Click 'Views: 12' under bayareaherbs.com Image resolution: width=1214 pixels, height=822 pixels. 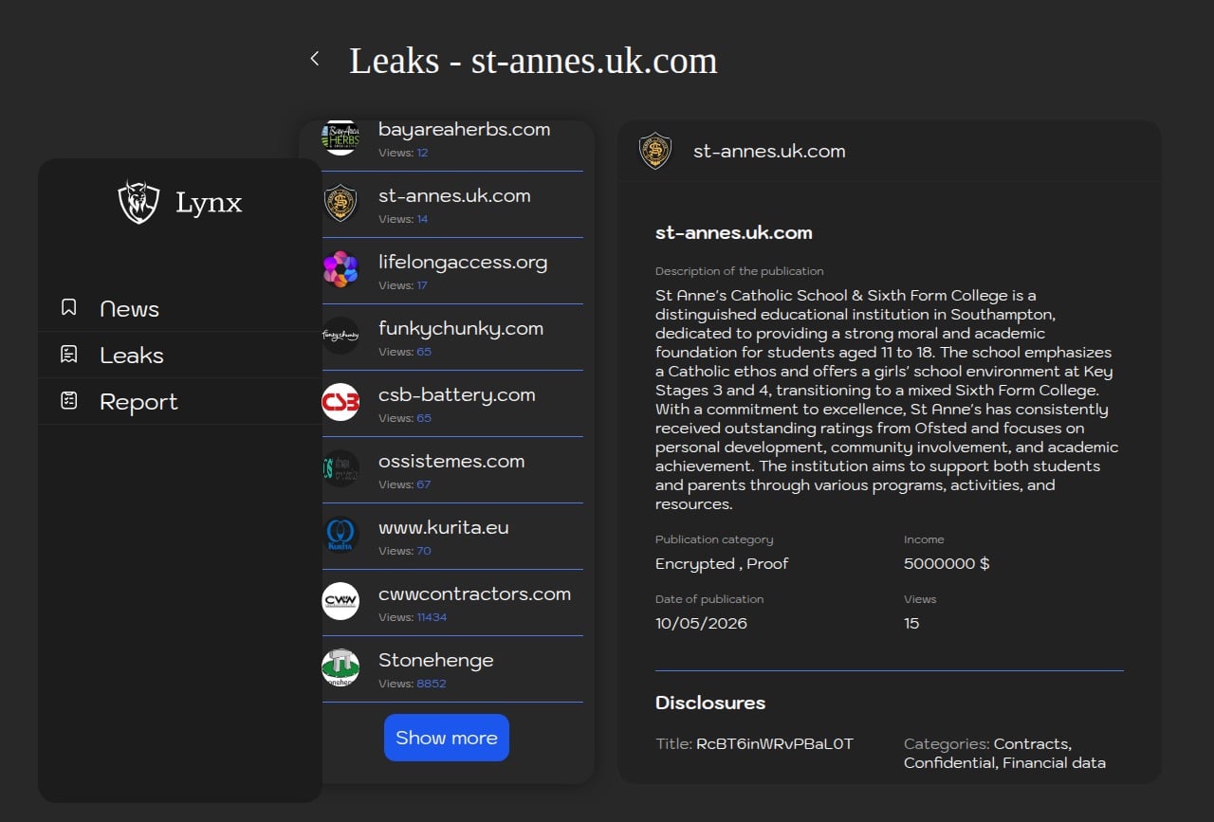(x=403, y=153)
